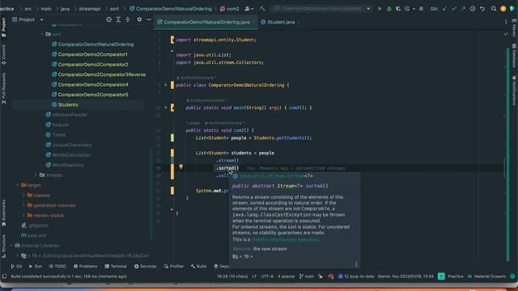Expand all tree nodes icon in Project panel

point(118,19)
